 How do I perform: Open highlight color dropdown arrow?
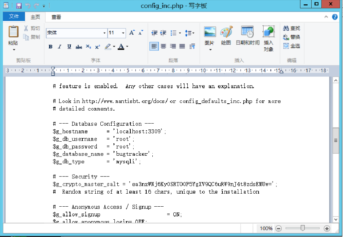114,46
